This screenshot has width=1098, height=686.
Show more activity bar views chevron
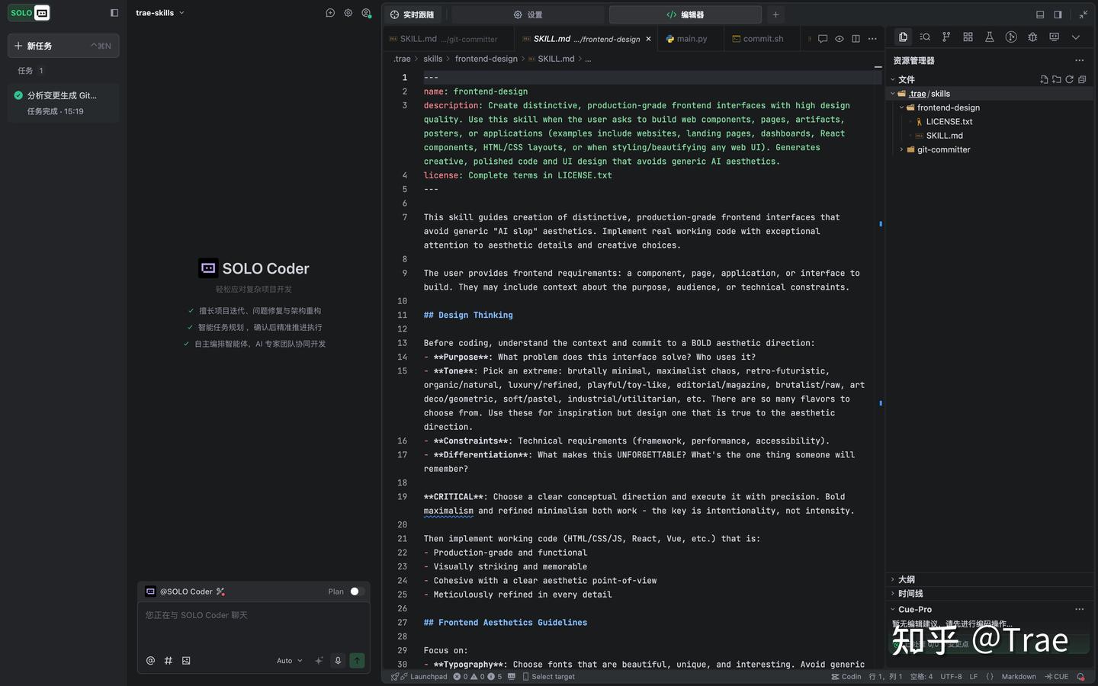(1076, 37)
